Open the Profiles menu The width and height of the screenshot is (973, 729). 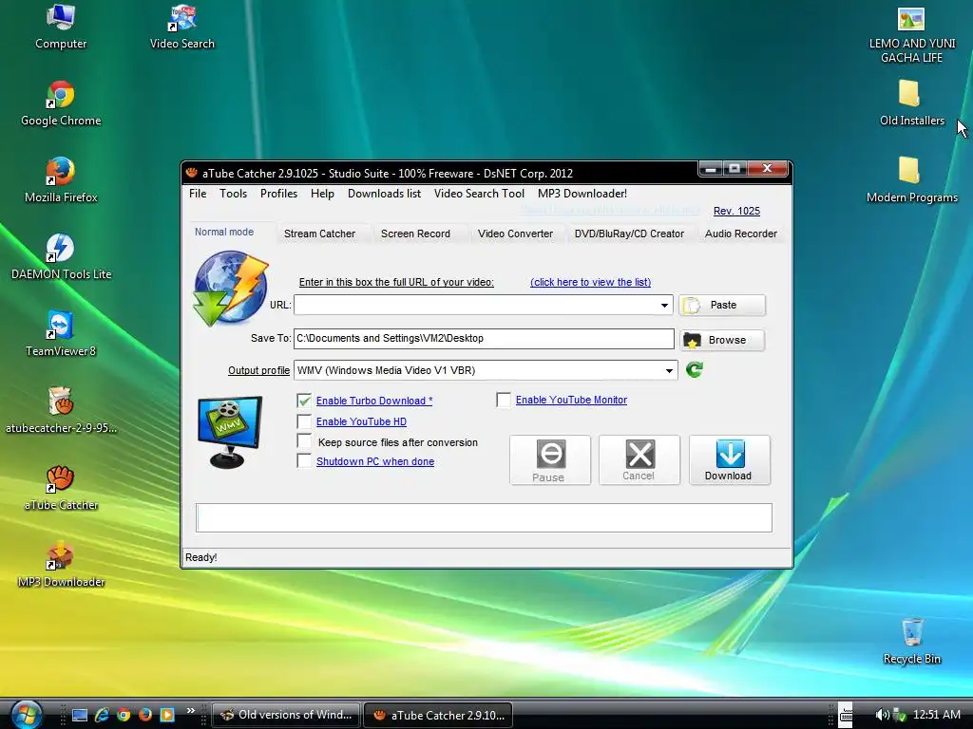[278, 194]
